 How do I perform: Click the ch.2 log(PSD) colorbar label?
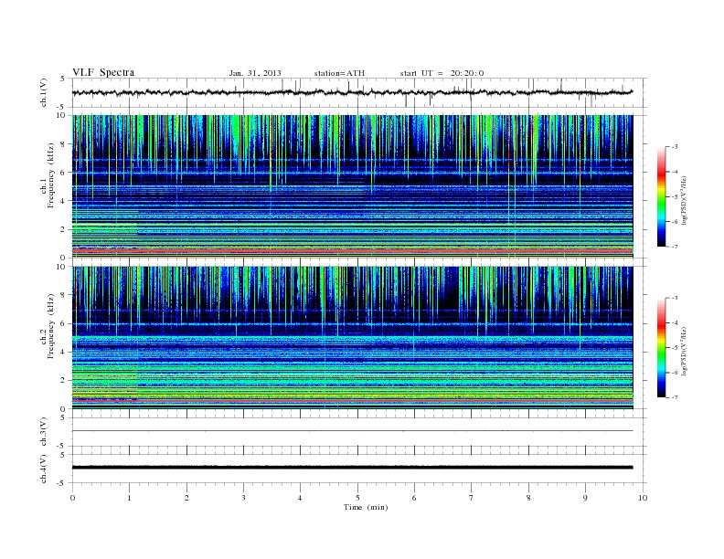[x=684, y=351]
